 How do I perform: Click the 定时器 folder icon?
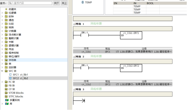[6, 67]
